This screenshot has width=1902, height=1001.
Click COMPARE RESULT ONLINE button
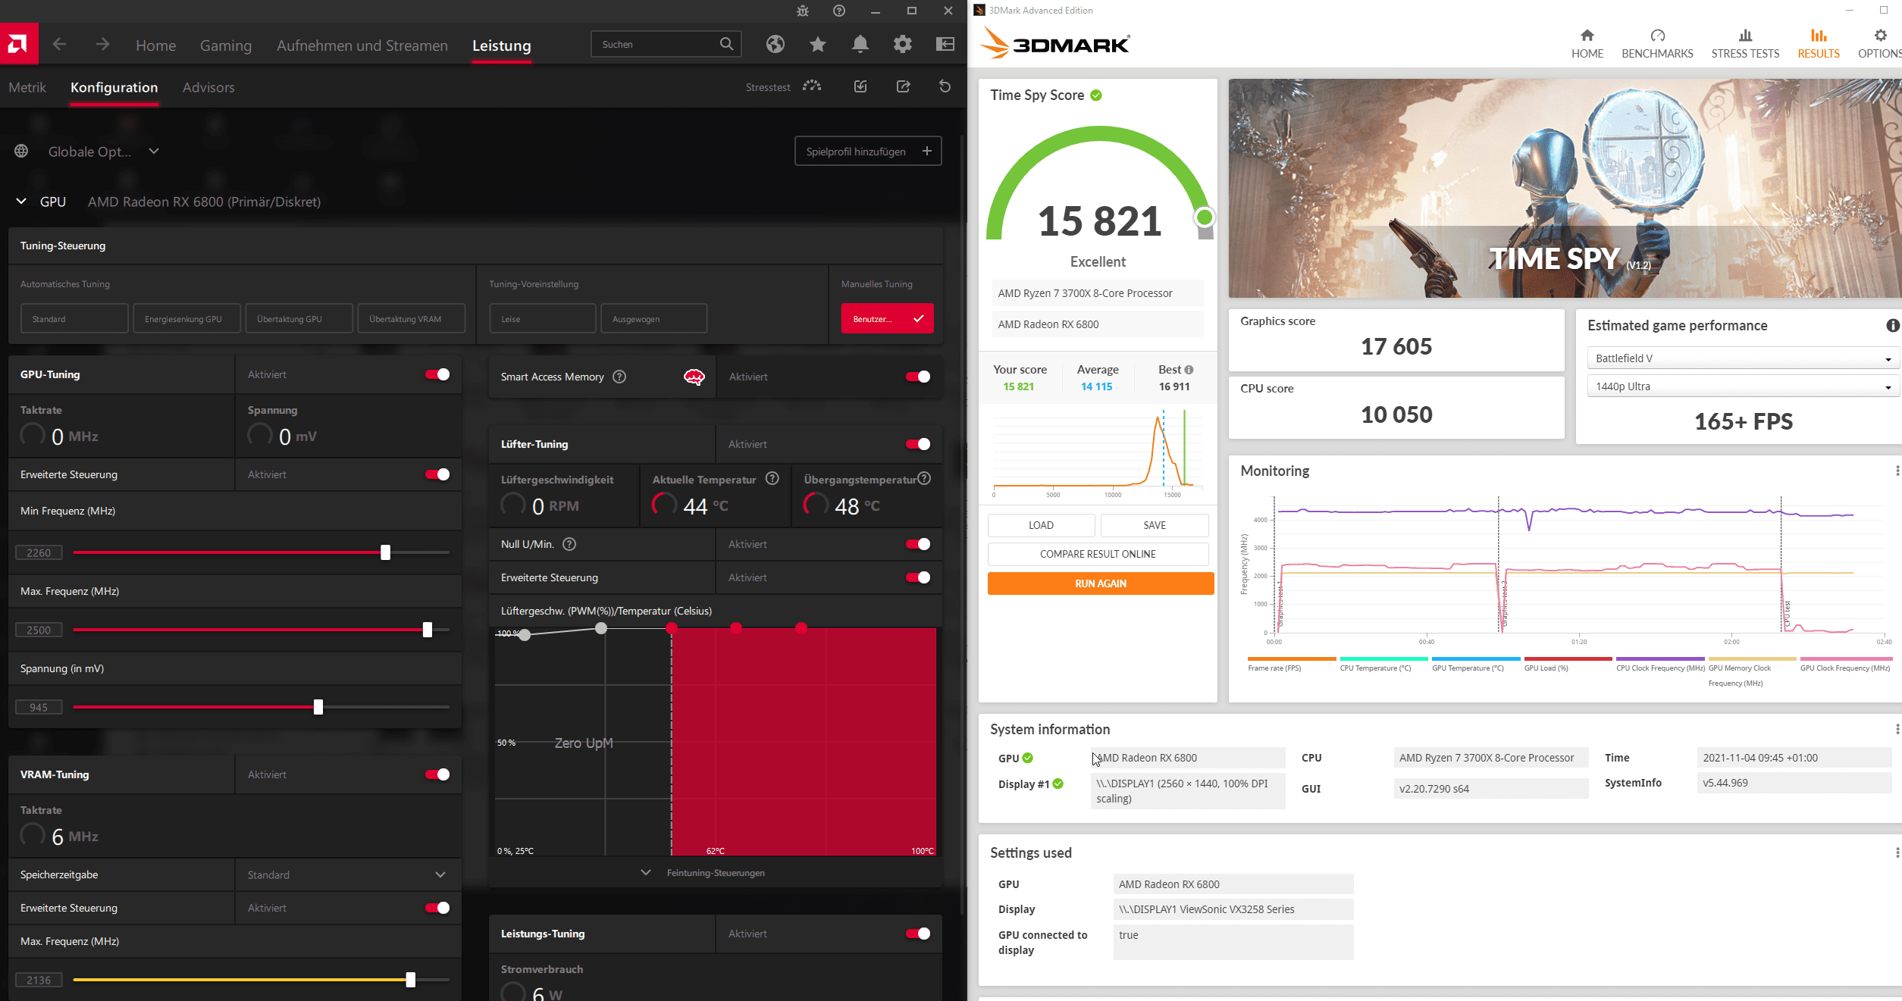1097,554
